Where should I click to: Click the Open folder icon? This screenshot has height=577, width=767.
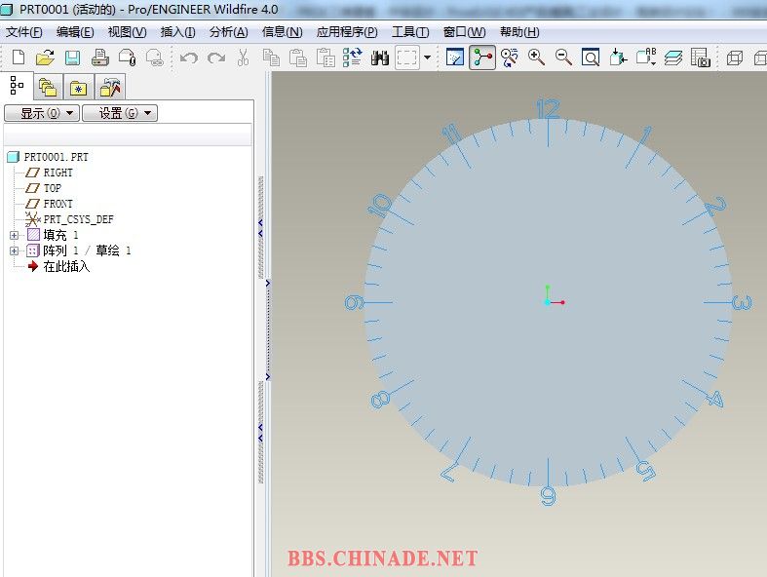tap(45, 58)
